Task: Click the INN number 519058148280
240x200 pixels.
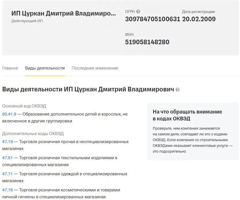Action: tap(147, 42)
